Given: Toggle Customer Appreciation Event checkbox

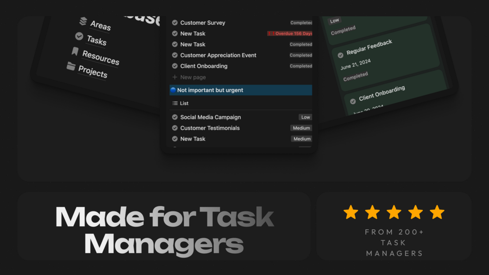Looking at the screenshot, I should [x=175, y=55].
